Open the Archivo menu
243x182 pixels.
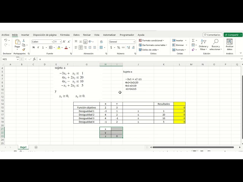click(5, 35)
